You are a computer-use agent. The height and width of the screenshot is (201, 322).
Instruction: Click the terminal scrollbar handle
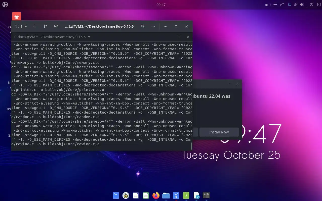click(191, 146)
